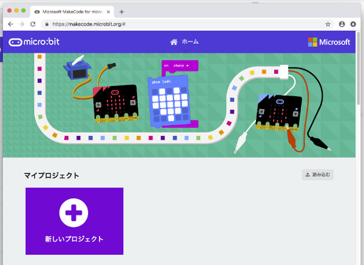The height and width of the screenshot is (265, 364).
Task: Reload the MakeCode page
Action: tap(34, 24)
